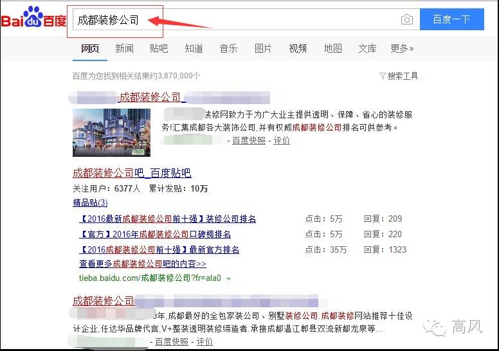Select the 网页 tab
The image size is (499, 351).
(90, 48)
